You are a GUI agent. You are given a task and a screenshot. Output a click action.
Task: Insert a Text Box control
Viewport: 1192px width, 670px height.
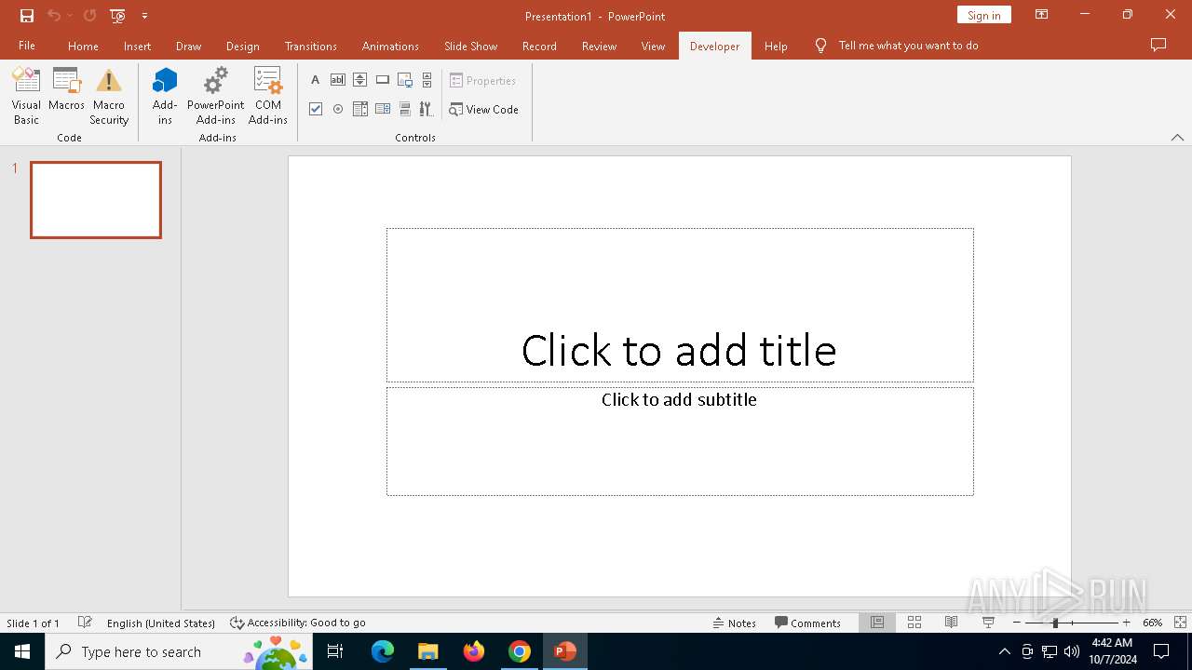(x=338, y=80)
